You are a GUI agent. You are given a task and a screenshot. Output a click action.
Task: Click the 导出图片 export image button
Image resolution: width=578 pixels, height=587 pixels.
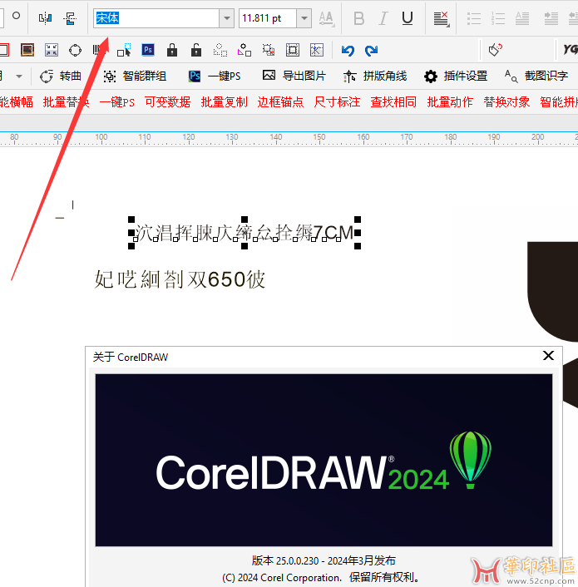pyautogui.click(x=294, y=76)
